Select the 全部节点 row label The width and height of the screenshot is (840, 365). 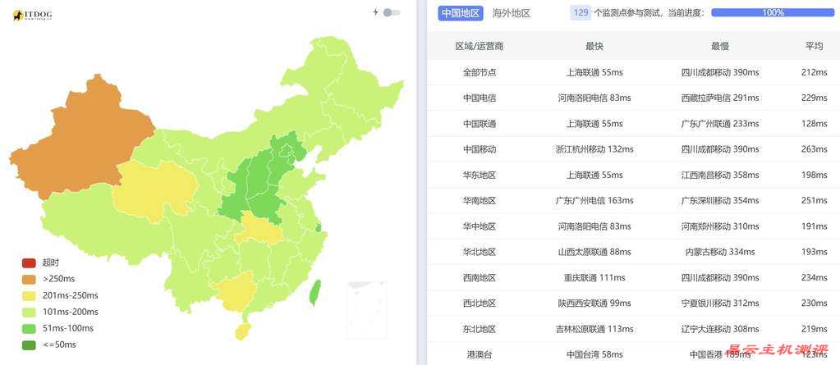click(480, 72)
